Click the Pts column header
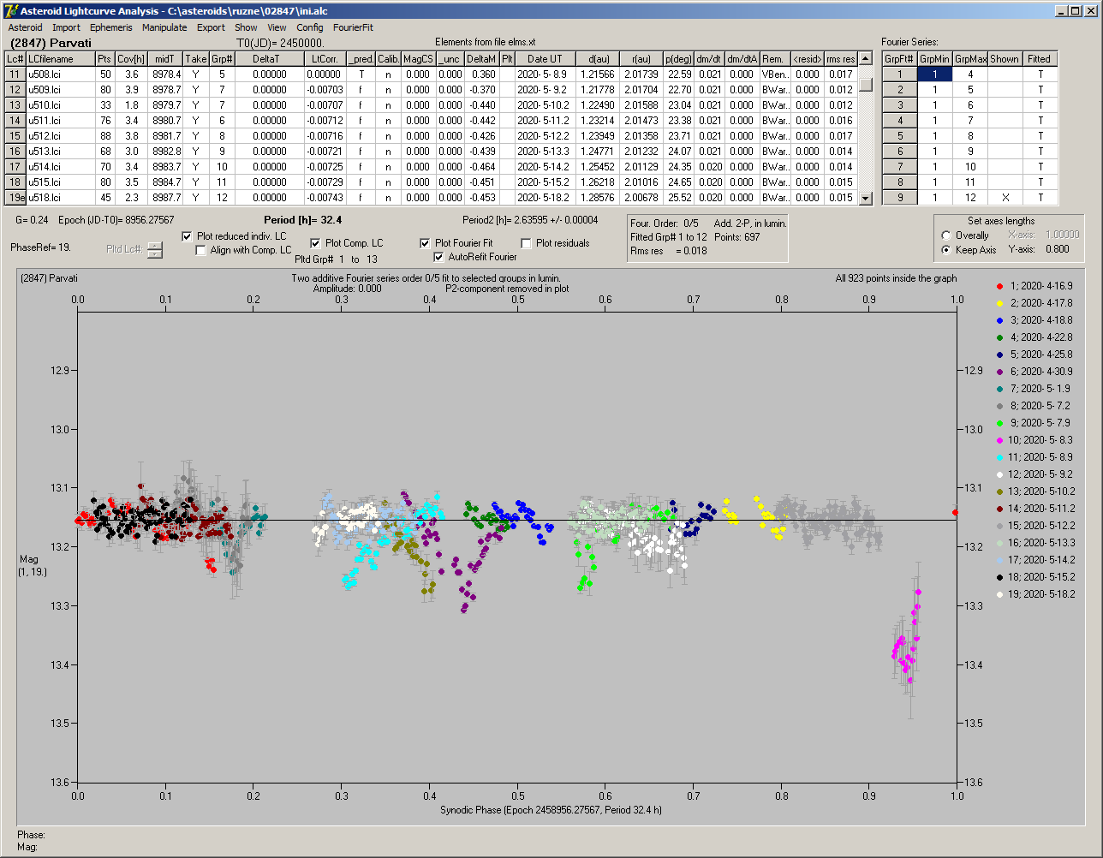Viewport: 1103px width, 858px height. point(104,59)
